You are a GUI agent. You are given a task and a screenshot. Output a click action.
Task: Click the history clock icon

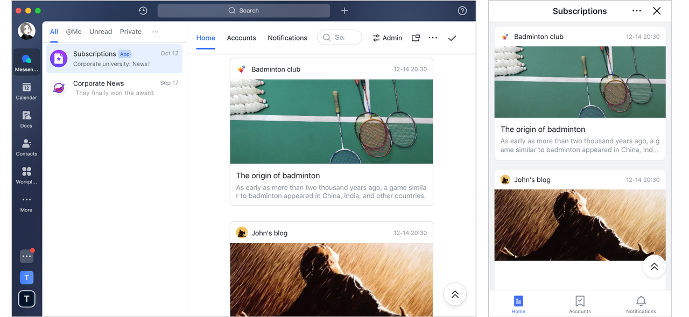pos(143,11)
